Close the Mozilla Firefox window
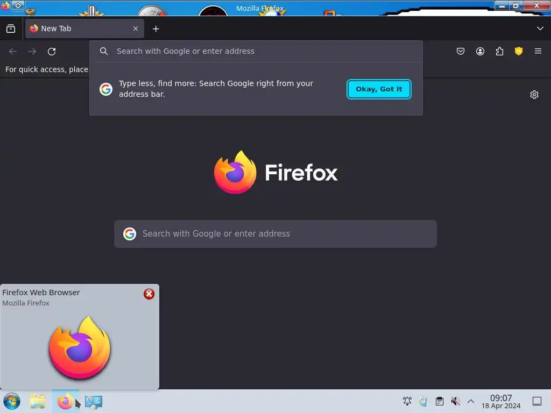The image size is (551, 413). point(536,5)
